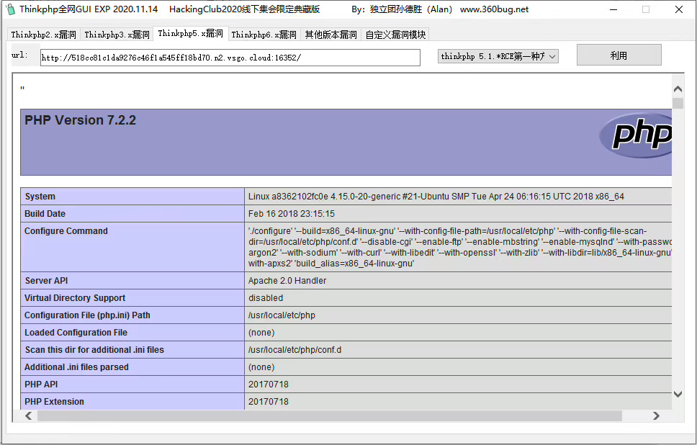
Task: Click the PHP Extension label
Action: (x=54, y=402)
